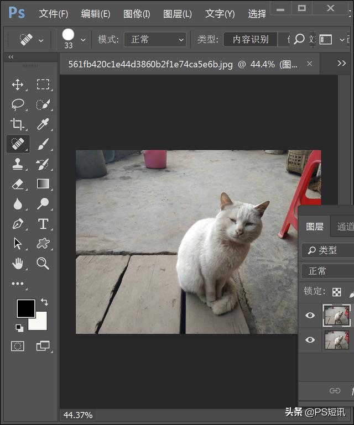Viewport: 354px width, 425px height.
Task: Open the 编辑(E) menu
Action: 96,14
